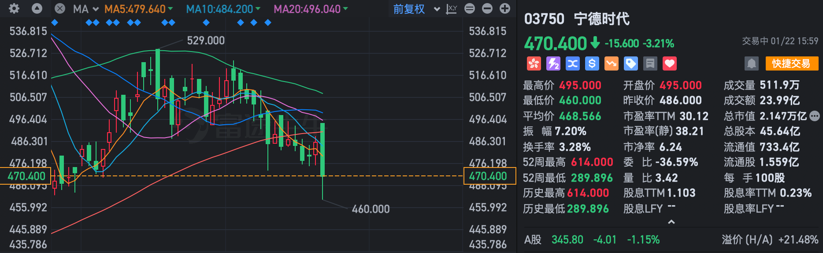Set a price alert with bell icon
The height and width of the screenshot is (253, 823).
pyautogui.click(x=752, y=63)
